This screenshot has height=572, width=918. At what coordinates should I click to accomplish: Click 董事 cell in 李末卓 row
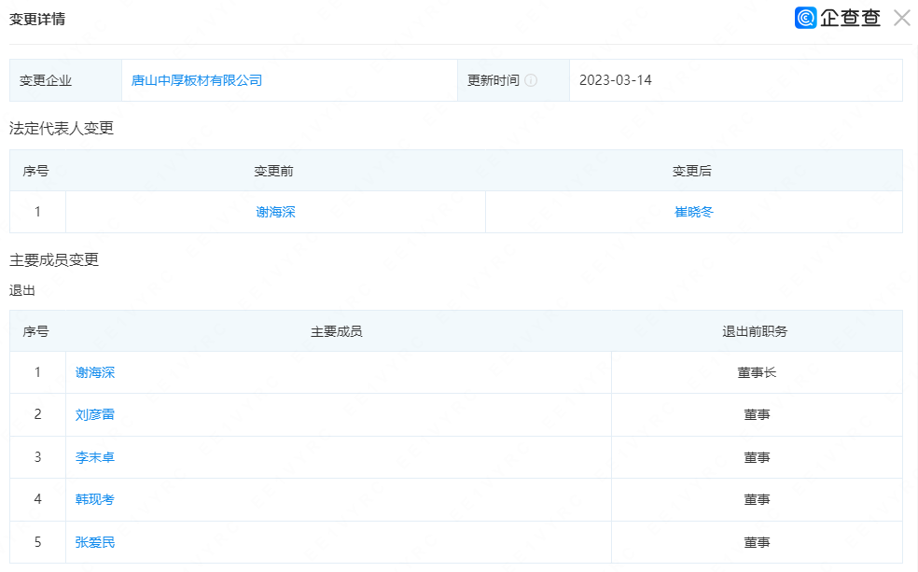tap(757, 457)
